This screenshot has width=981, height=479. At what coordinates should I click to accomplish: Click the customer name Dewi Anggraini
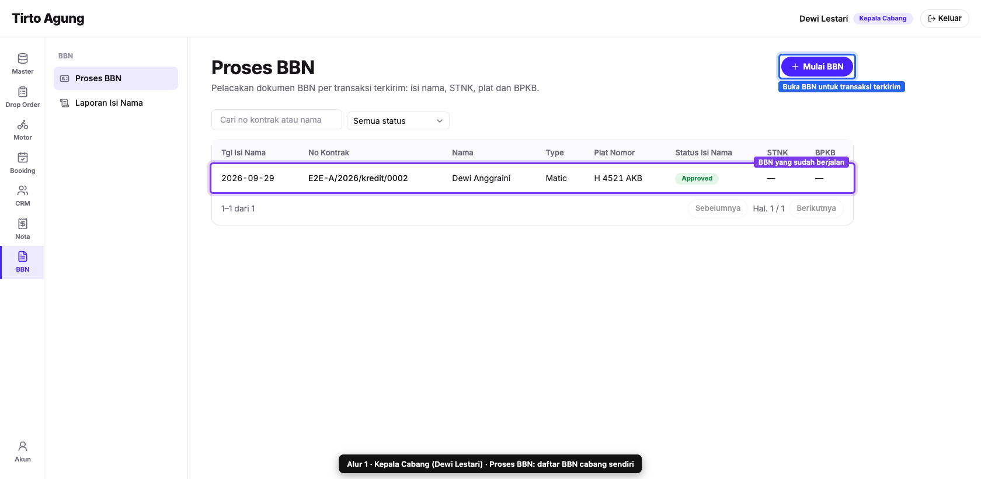(481, 178)
